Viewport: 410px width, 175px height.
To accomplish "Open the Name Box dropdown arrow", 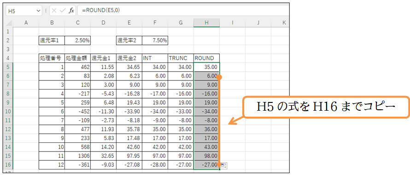I will (38, 11).
